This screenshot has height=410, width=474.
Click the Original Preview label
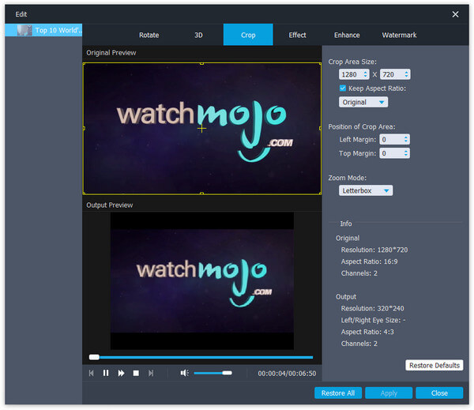click(x=111, y=53)
